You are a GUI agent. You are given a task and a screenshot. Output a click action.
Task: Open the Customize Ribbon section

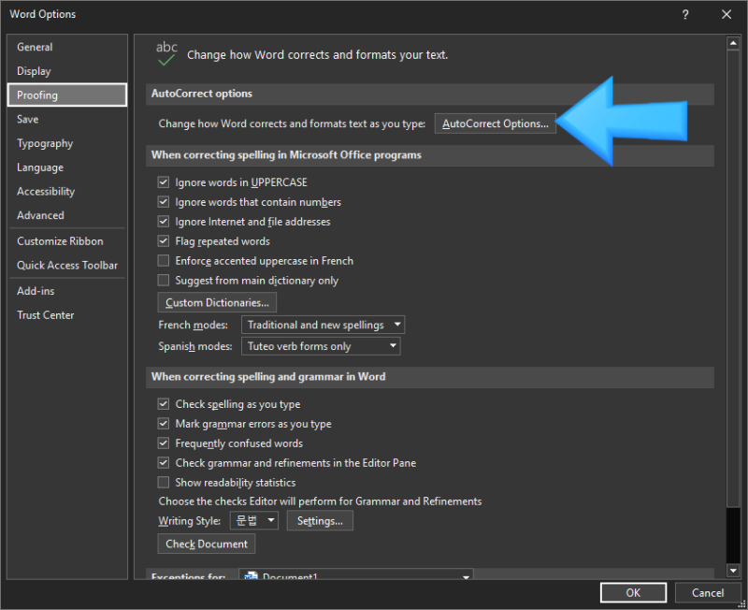(59, 240)
